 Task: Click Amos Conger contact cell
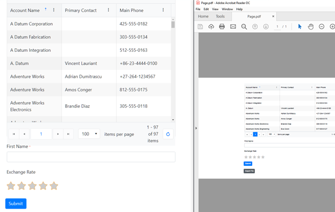[89, 90]
